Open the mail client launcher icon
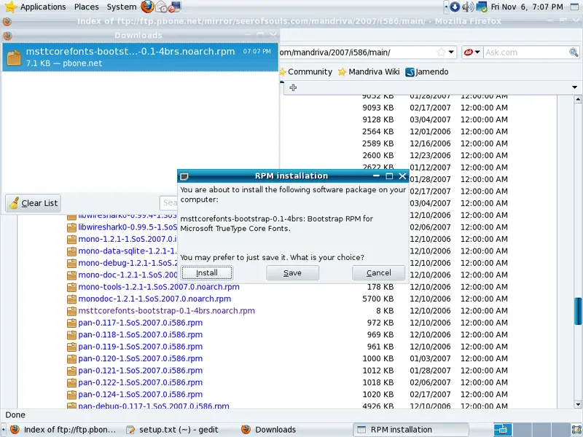 [161, 7]
